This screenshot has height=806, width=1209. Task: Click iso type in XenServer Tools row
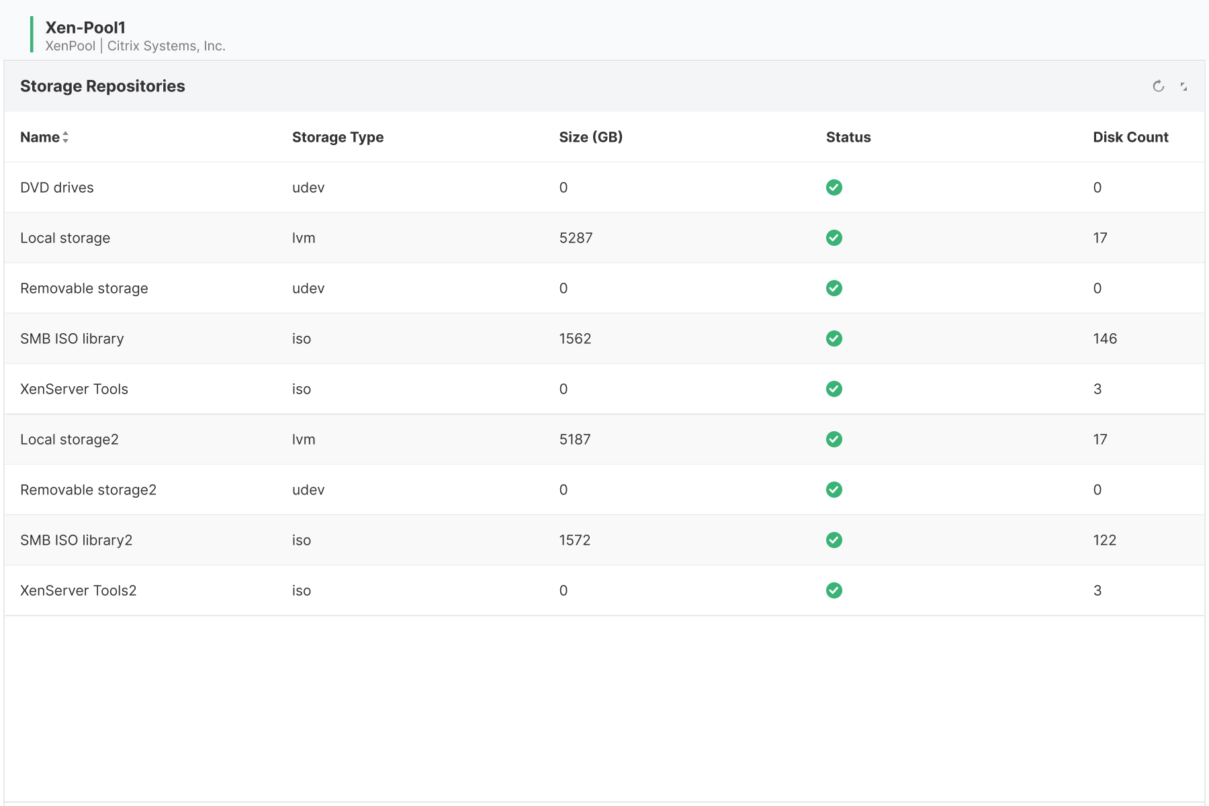point(302,389)
